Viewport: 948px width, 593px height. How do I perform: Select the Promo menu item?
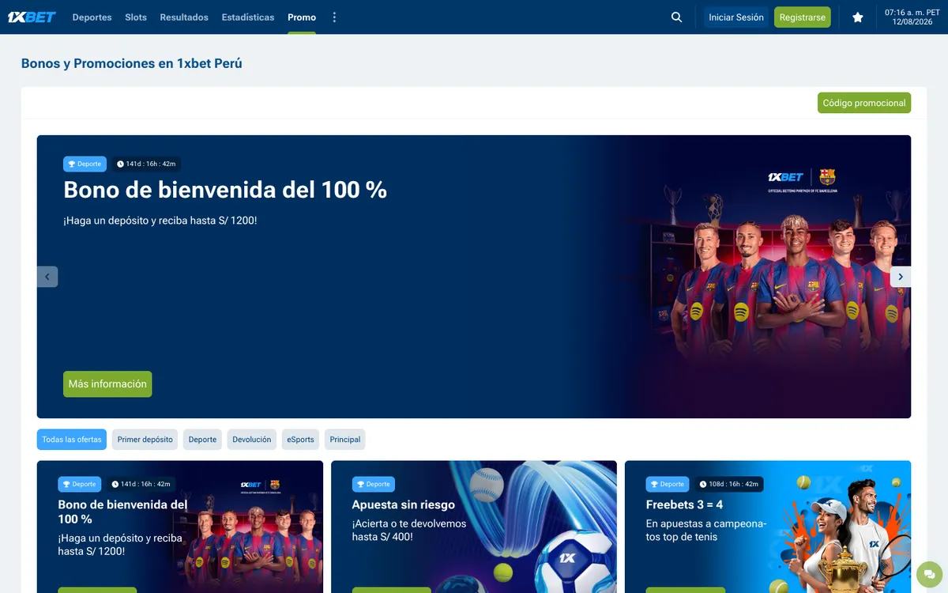point(302,17)
